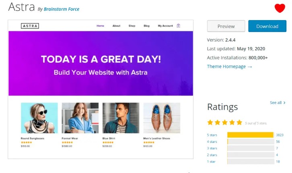Image resolution: width=292 pixels, height=173 pixels.
Task: Select Home in the preview menu
Action: point(100,26)
